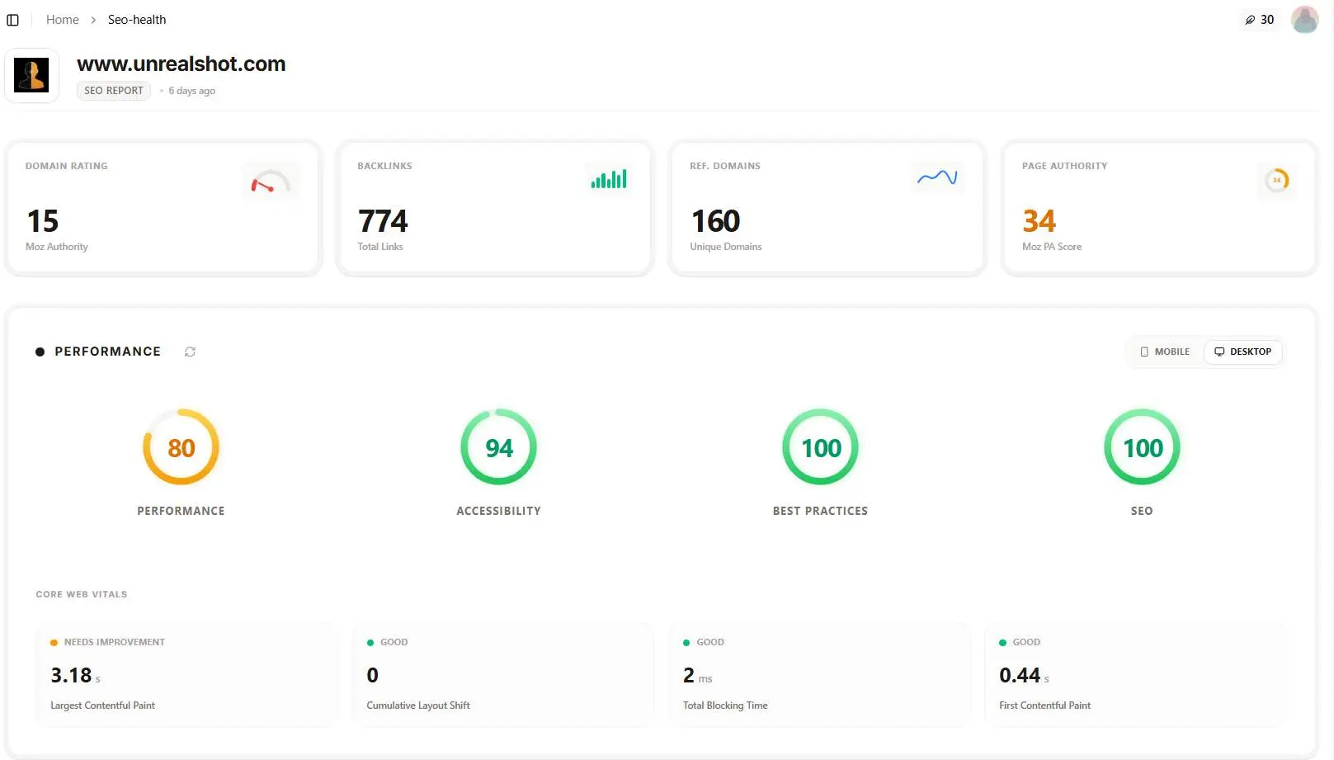Click the PERFORMANCE section title

tap(108, 352)
